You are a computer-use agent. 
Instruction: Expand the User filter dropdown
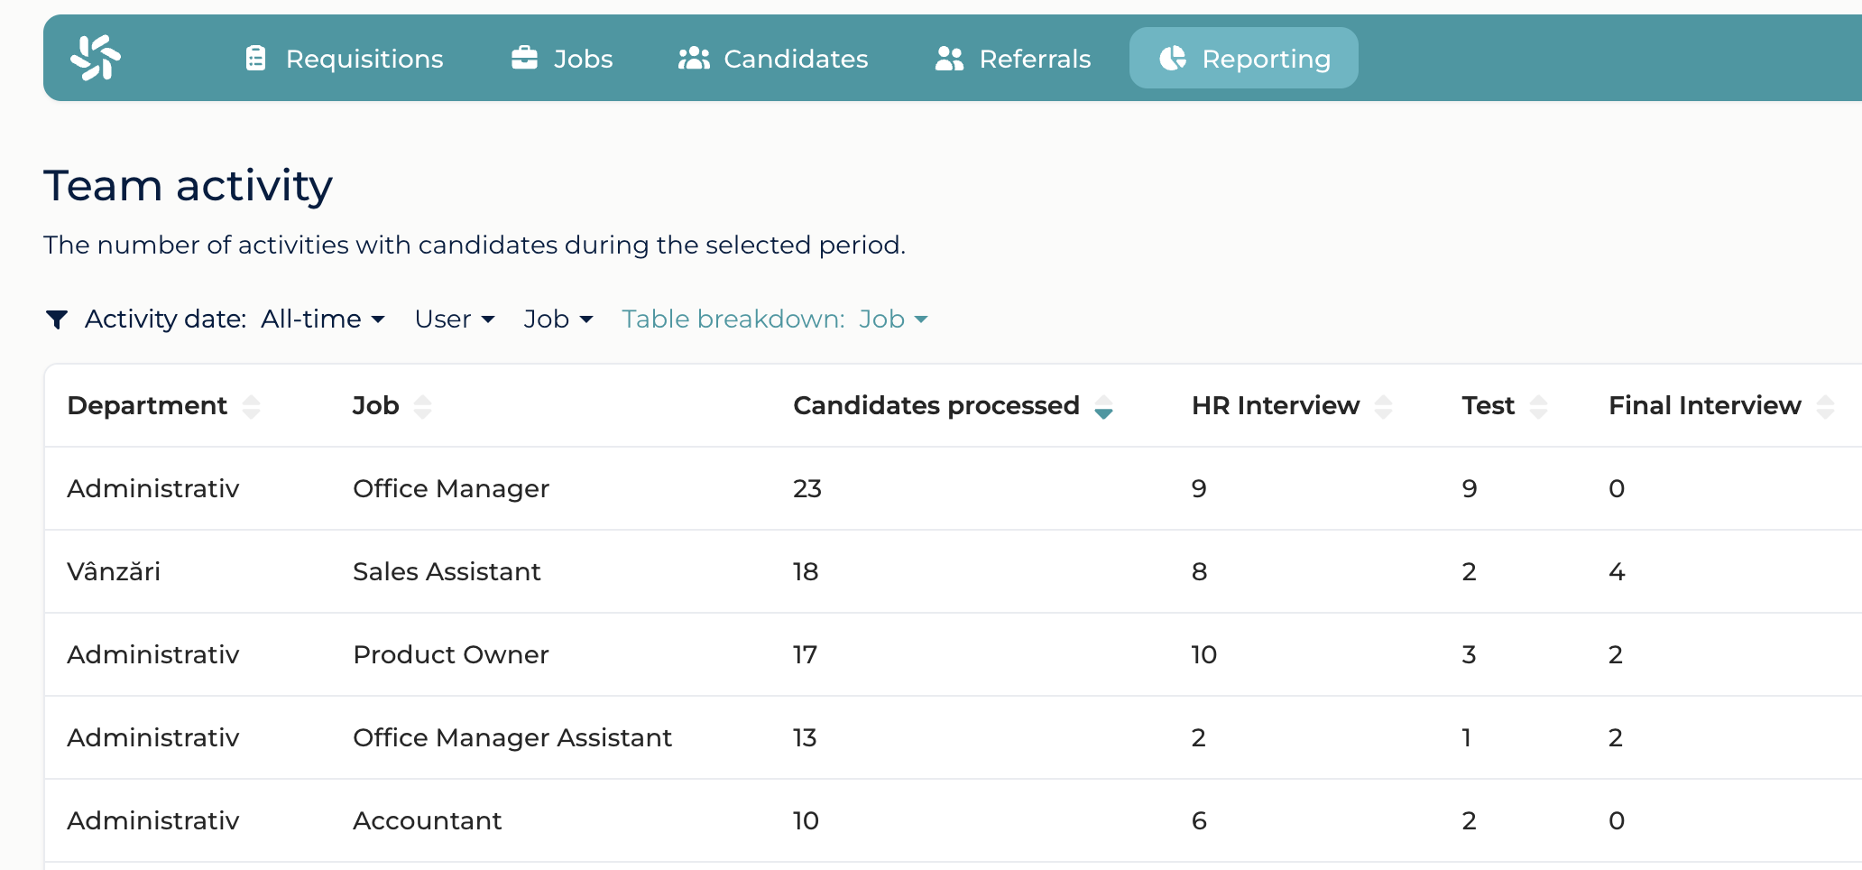(455, 319)
